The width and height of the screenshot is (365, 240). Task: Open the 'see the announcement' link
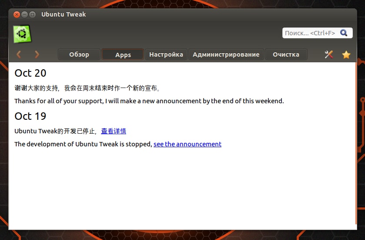pos(188,144)
